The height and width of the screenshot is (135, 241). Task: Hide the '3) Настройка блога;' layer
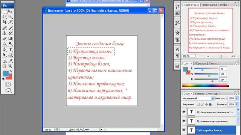(184, 130)
